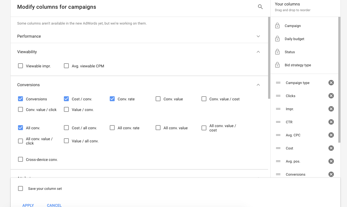The width and height of the screenshot is (347, 207).
Task: Remove the Clicks column
Action: (331, 96)
